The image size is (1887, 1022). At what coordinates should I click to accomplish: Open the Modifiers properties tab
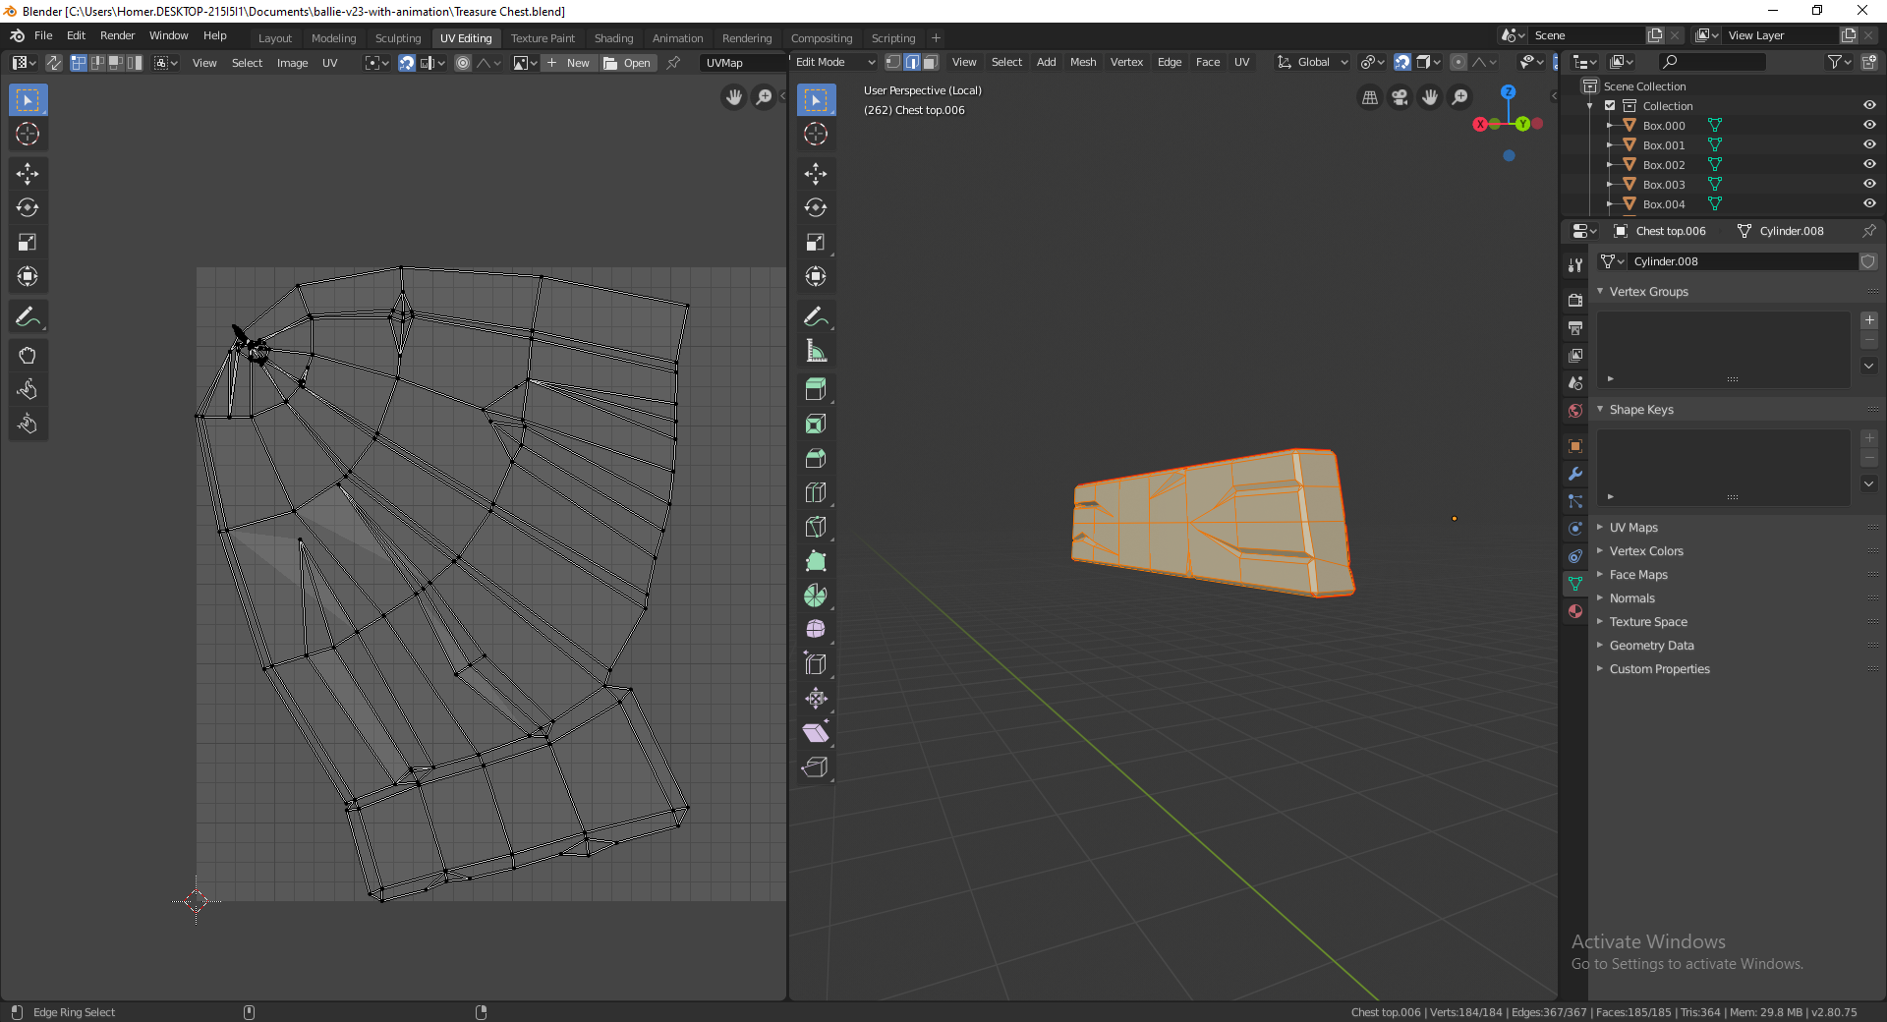pyautogui.click(x=1575, y=474)
